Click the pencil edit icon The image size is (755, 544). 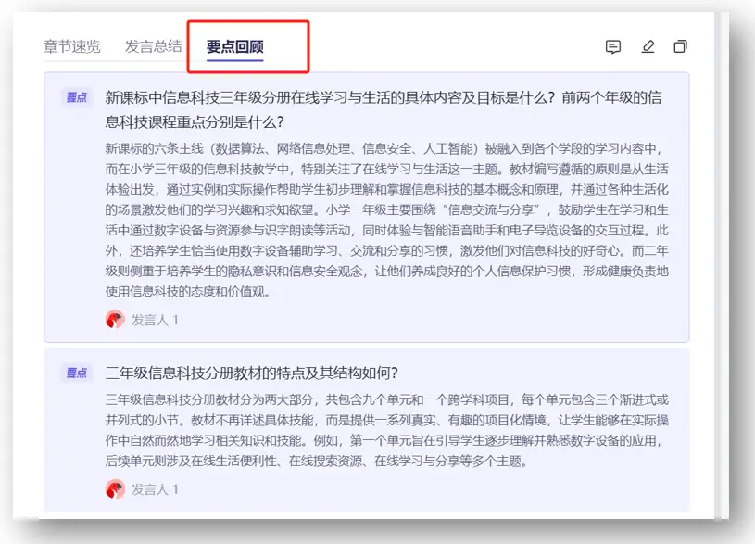[x=648, y=47]
